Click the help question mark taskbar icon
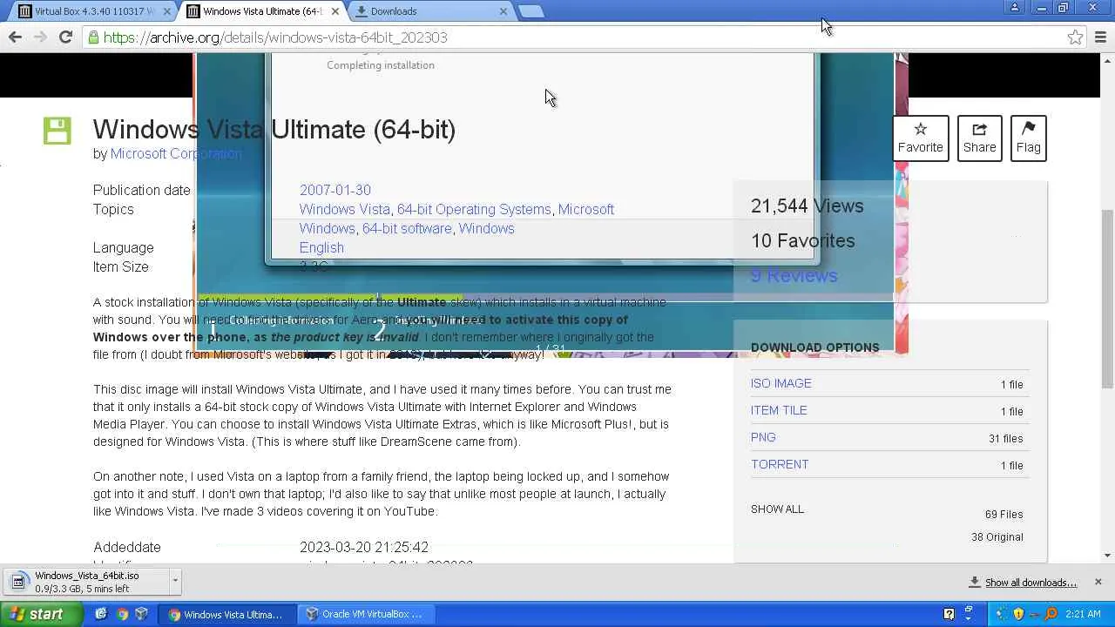 coord(949,614)
